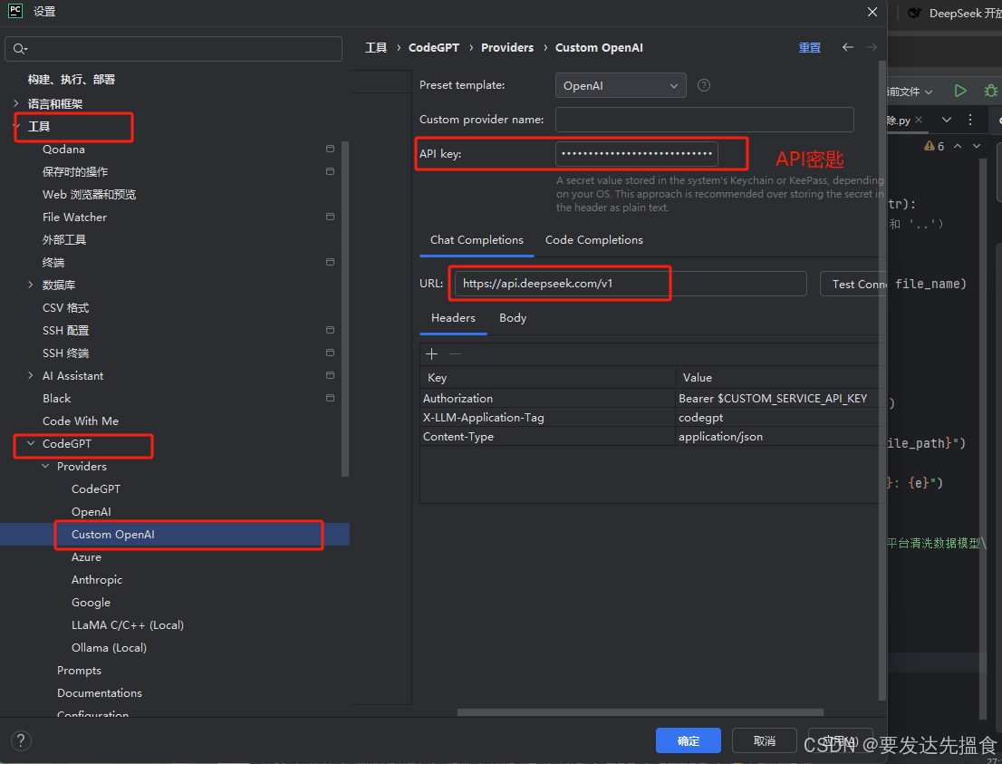Viewport: 1002px width, 764px height.
Task: Select the Headers tab
Action: click(453, 318)
